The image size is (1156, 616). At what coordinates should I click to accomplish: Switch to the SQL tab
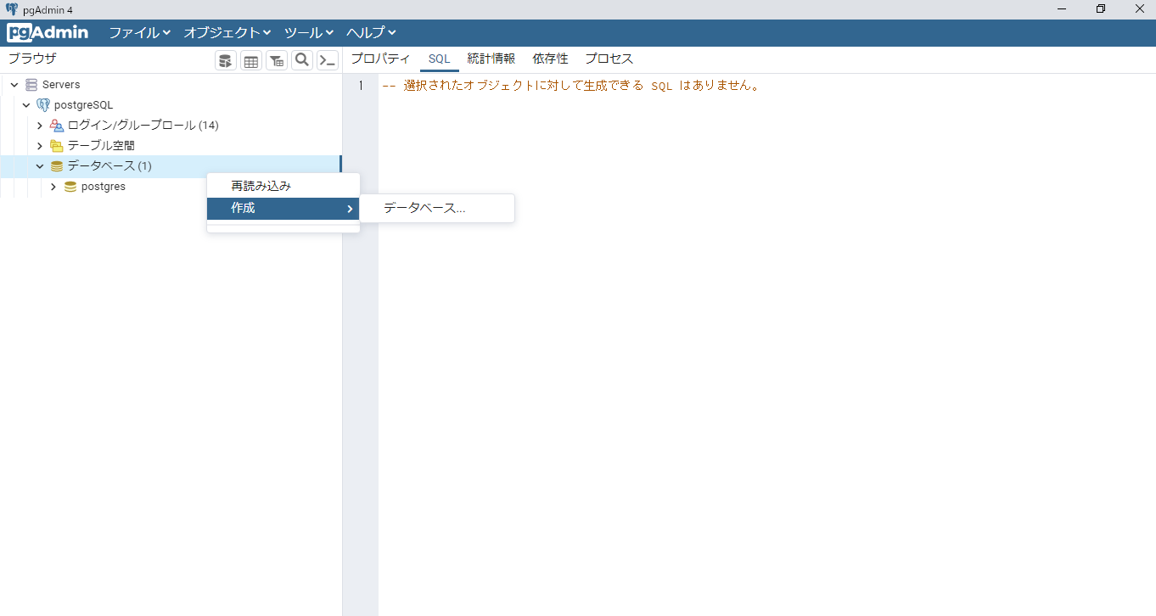439,59
